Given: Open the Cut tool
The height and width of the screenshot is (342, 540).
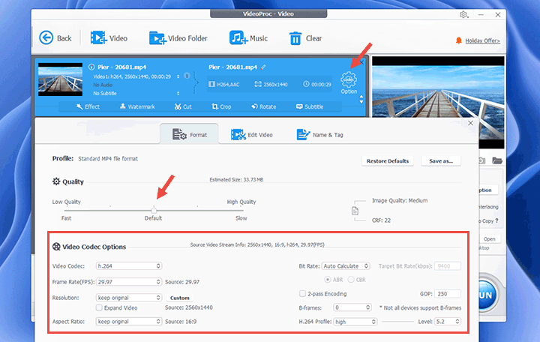Looking at the screenshot, I should pos(183,106).
